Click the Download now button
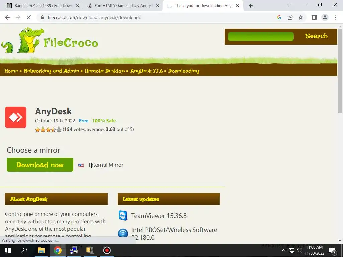 pyautogui.click(x=40, y=165)
